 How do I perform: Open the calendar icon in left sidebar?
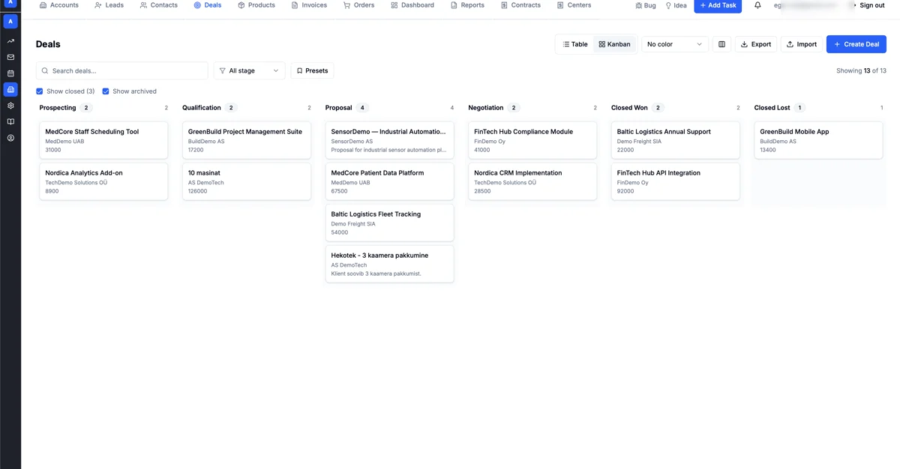point(10,73)
